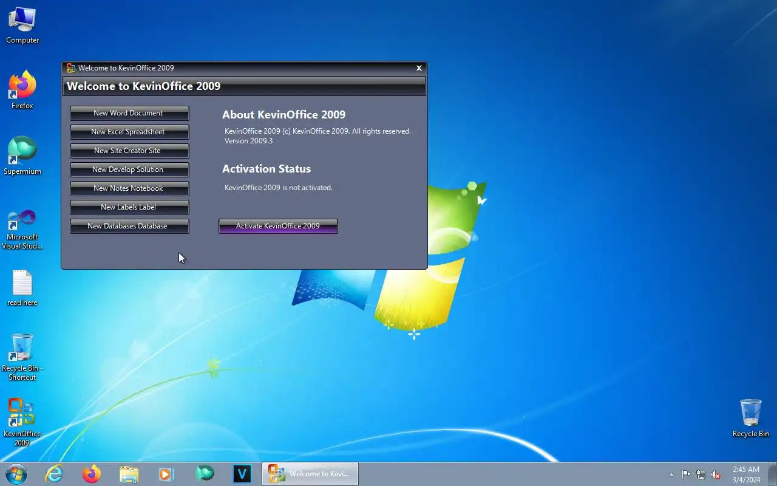
Task: Launch Firefox from the taskbar
Action: coord(92,474)
